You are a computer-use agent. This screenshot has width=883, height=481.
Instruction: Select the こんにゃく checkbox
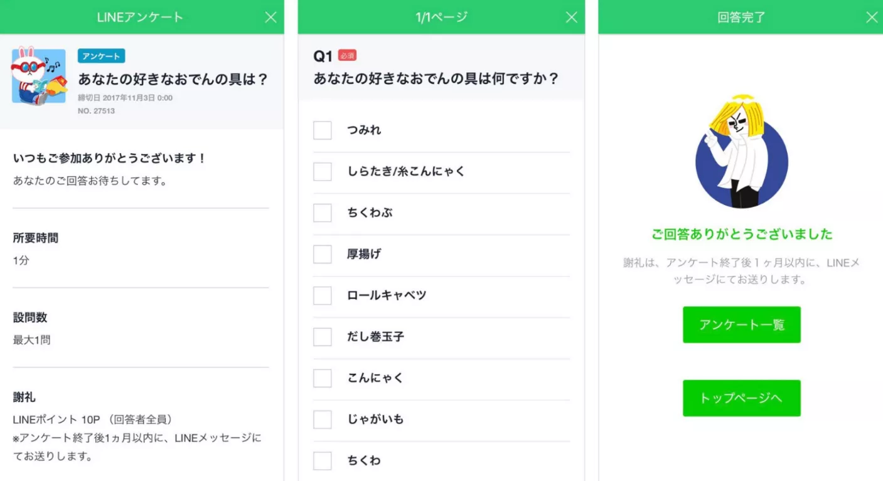click(x=323, y=379)
